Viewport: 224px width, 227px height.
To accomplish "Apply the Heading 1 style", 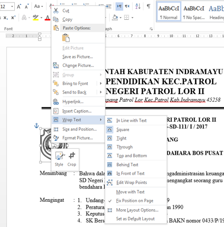I will pyautogui.click(x=216, y=12).
